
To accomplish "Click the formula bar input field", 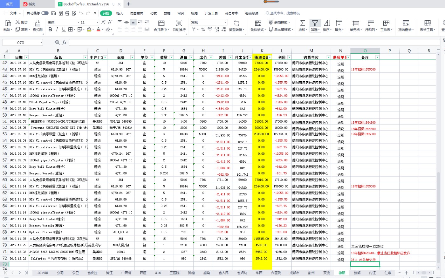I will (x=254, y=43).
